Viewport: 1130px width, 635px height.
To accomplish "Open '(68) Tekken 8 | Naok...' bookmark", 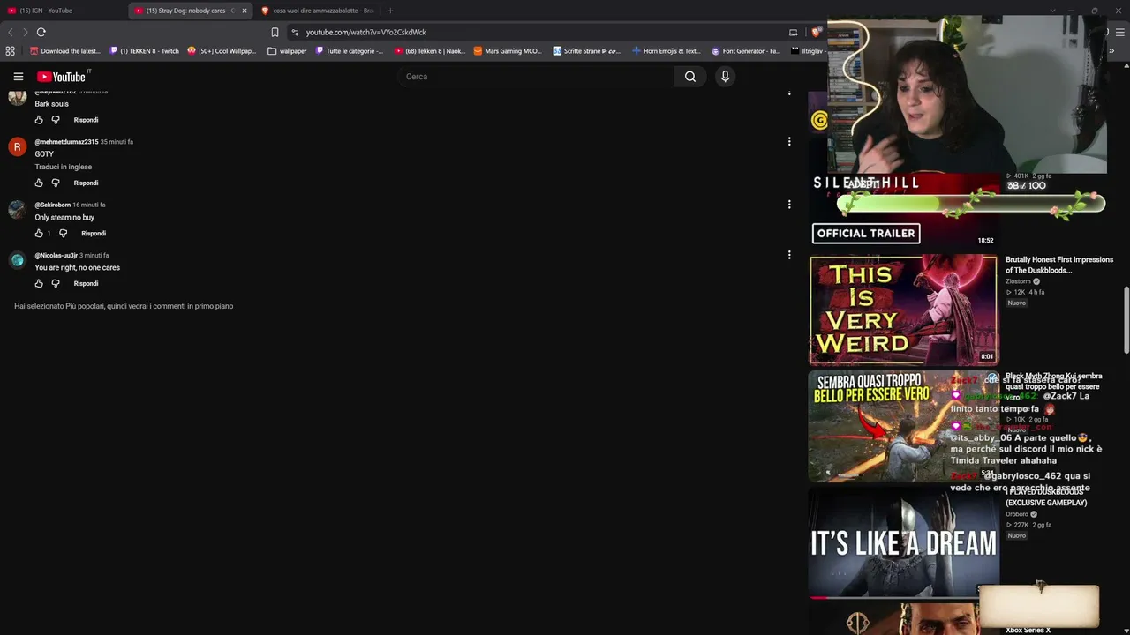I will coord(430,51).
